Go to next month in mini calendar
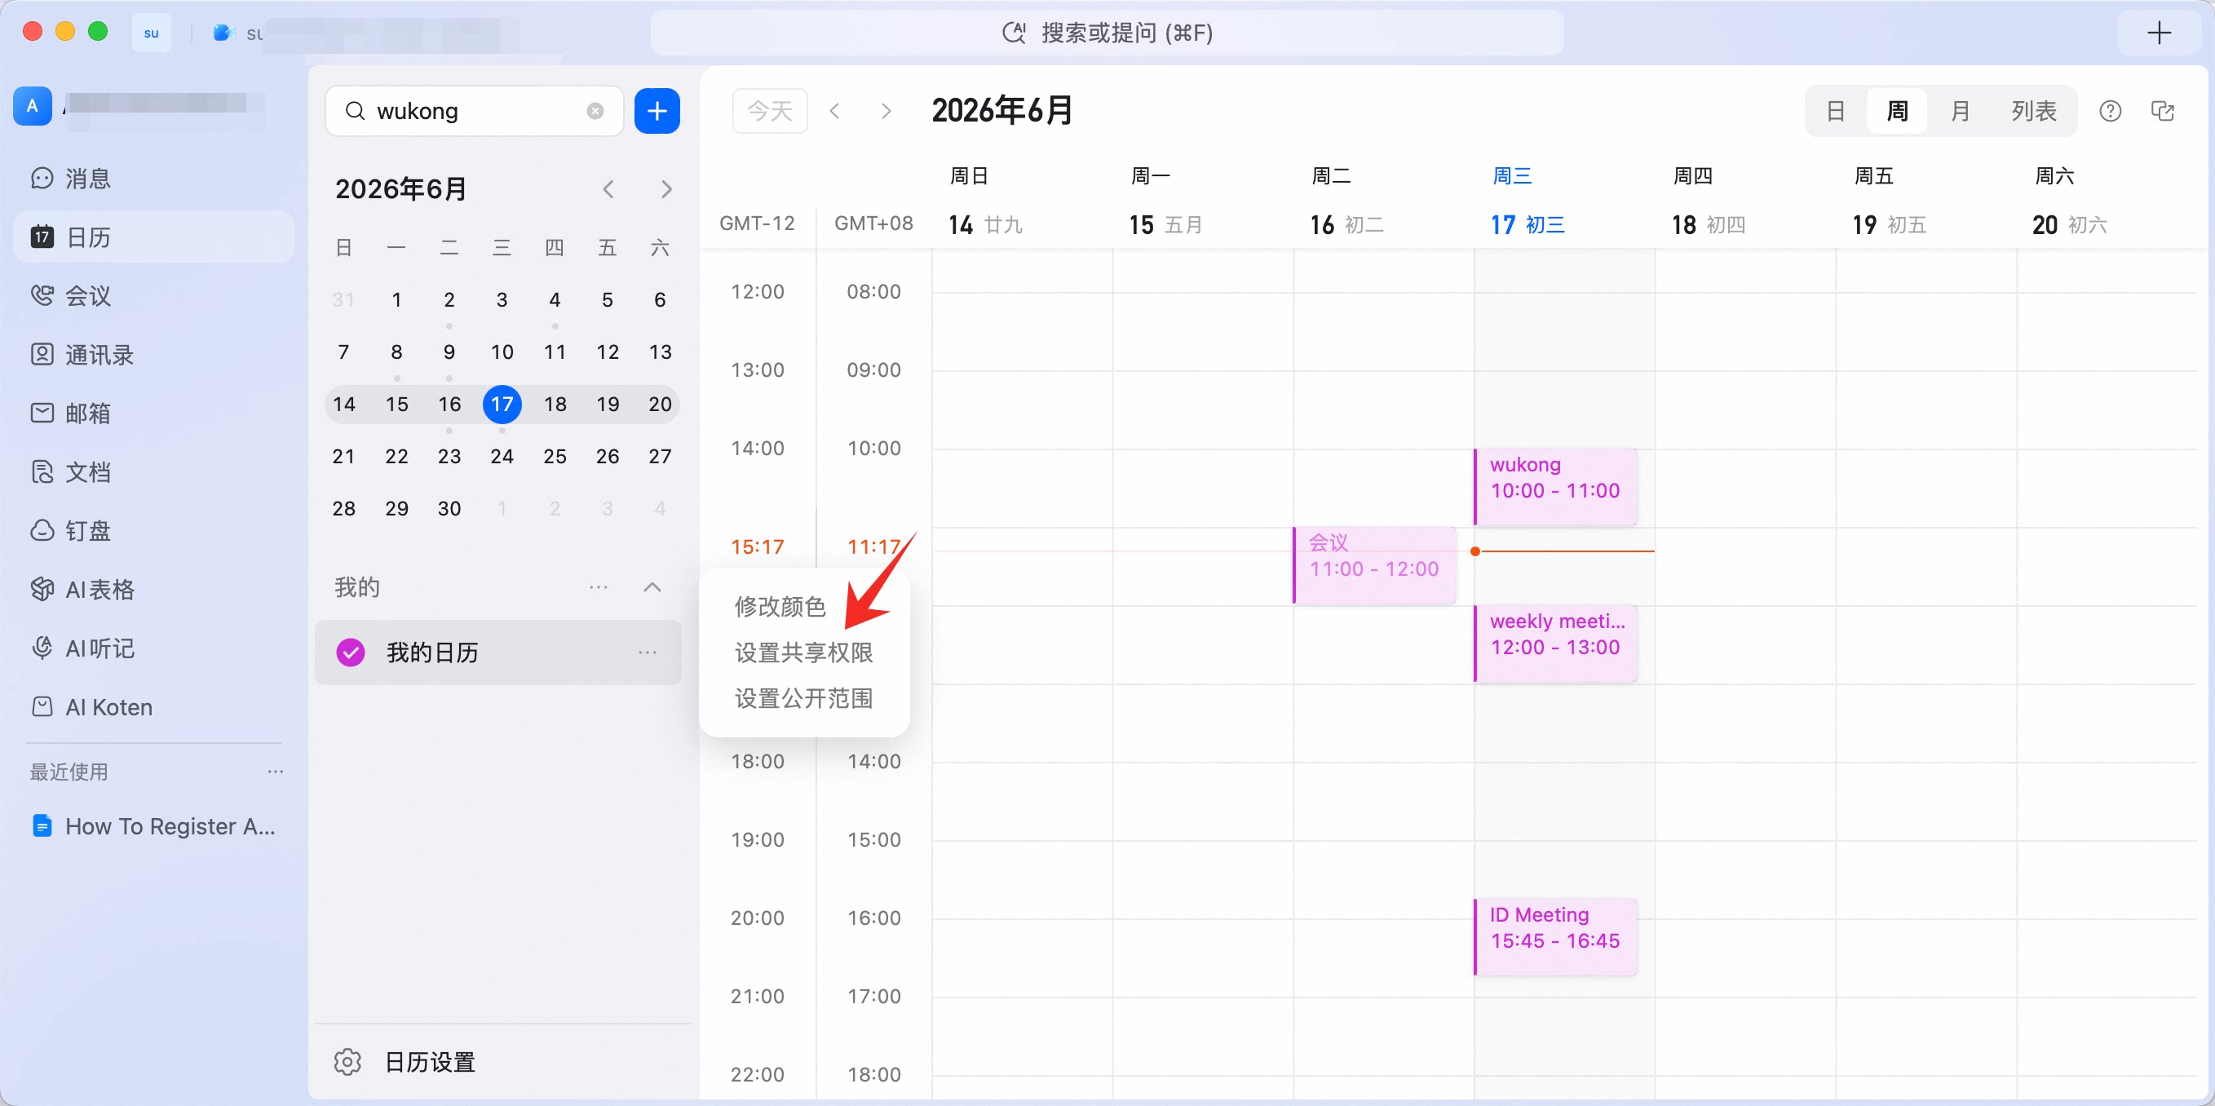The width and height of the screenshot is (2215, 1106). [x=666, y=189]
